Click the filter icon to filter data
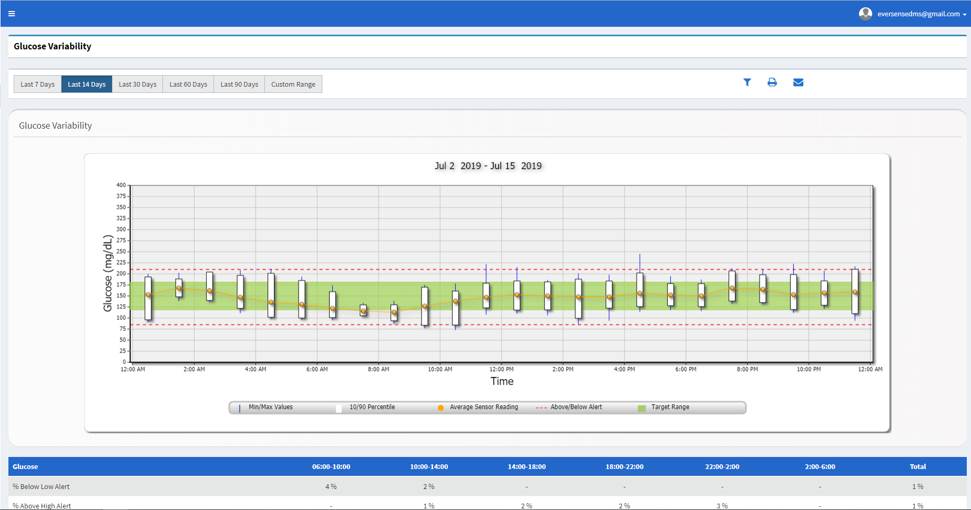Image resolution: width=971 pixels, height=510 pixels. (x=747, y=82)
